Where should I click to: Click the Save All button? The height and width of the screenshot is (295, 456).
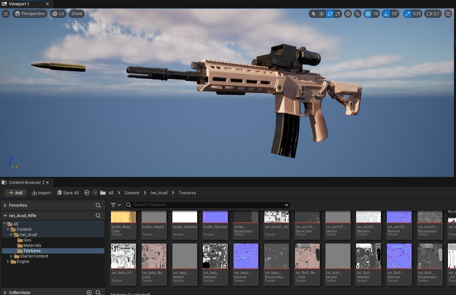68,193
